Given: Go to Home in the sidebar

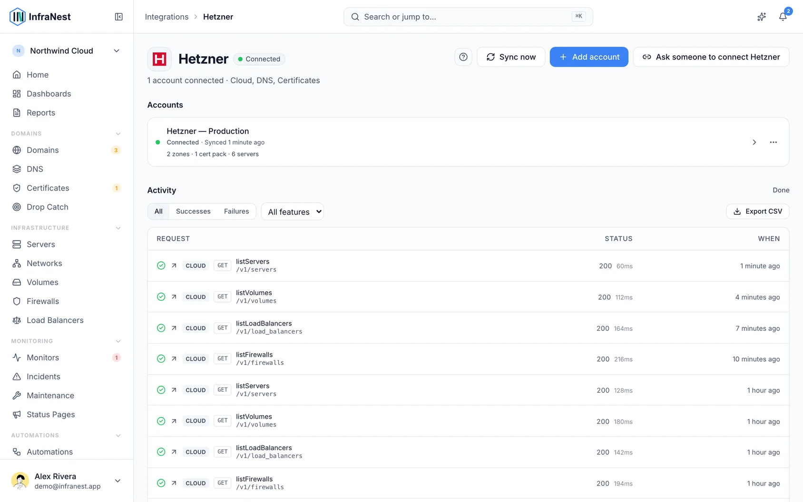Looking at the screenshot, I should tap(67, 75).
